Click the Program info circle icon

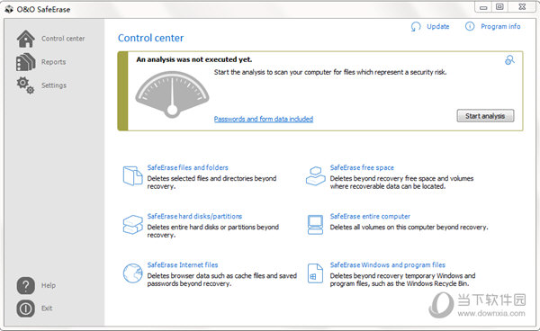[x=470, y=26]
